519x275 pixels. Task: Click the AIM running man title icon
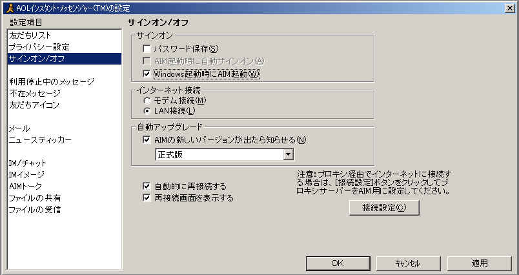[10, 8]
